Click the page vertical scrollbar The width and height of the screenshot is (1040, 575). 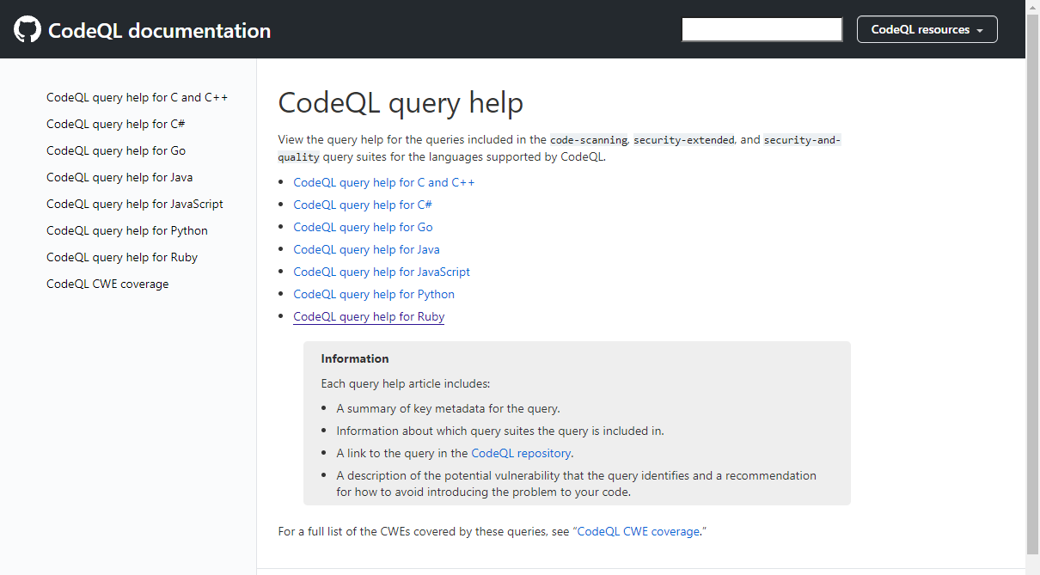click(x=1032, y=284)
